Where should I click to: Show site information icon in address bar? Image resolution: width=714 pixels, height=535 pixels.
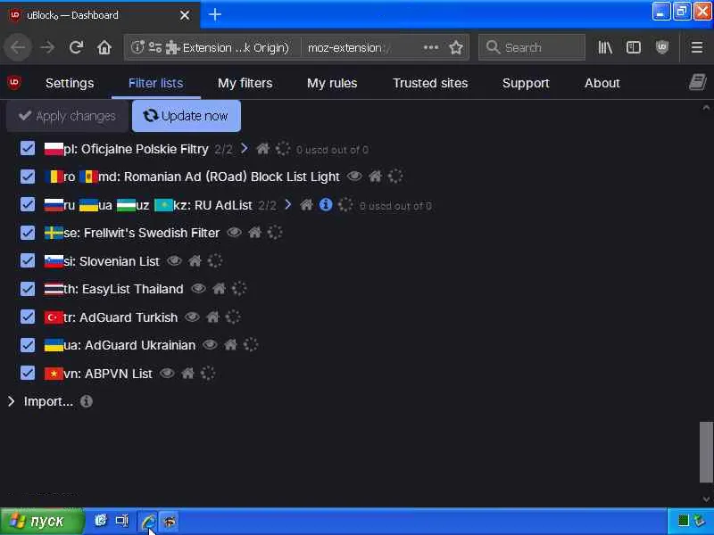point(137,47)
